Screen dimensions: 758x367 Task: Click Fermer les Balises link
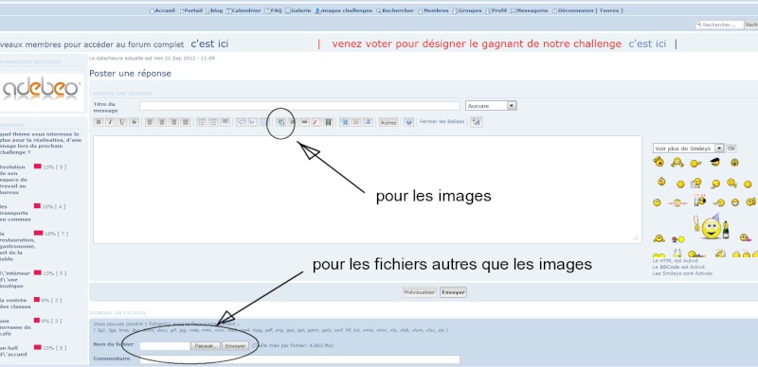[x=442, y=122]
